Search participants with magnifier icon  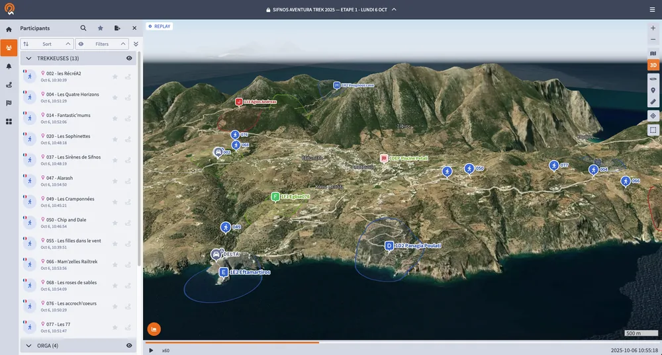pyautogui.click(x=83, y=28)
